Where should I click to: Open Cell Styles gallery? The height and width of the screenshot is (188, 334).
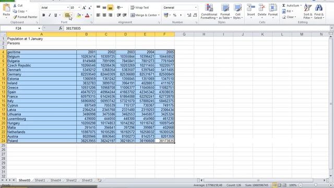pyautogui.click(x=238, y=11)
